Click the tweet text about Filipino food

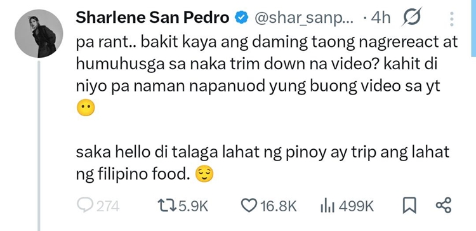[x=262, y=162]
